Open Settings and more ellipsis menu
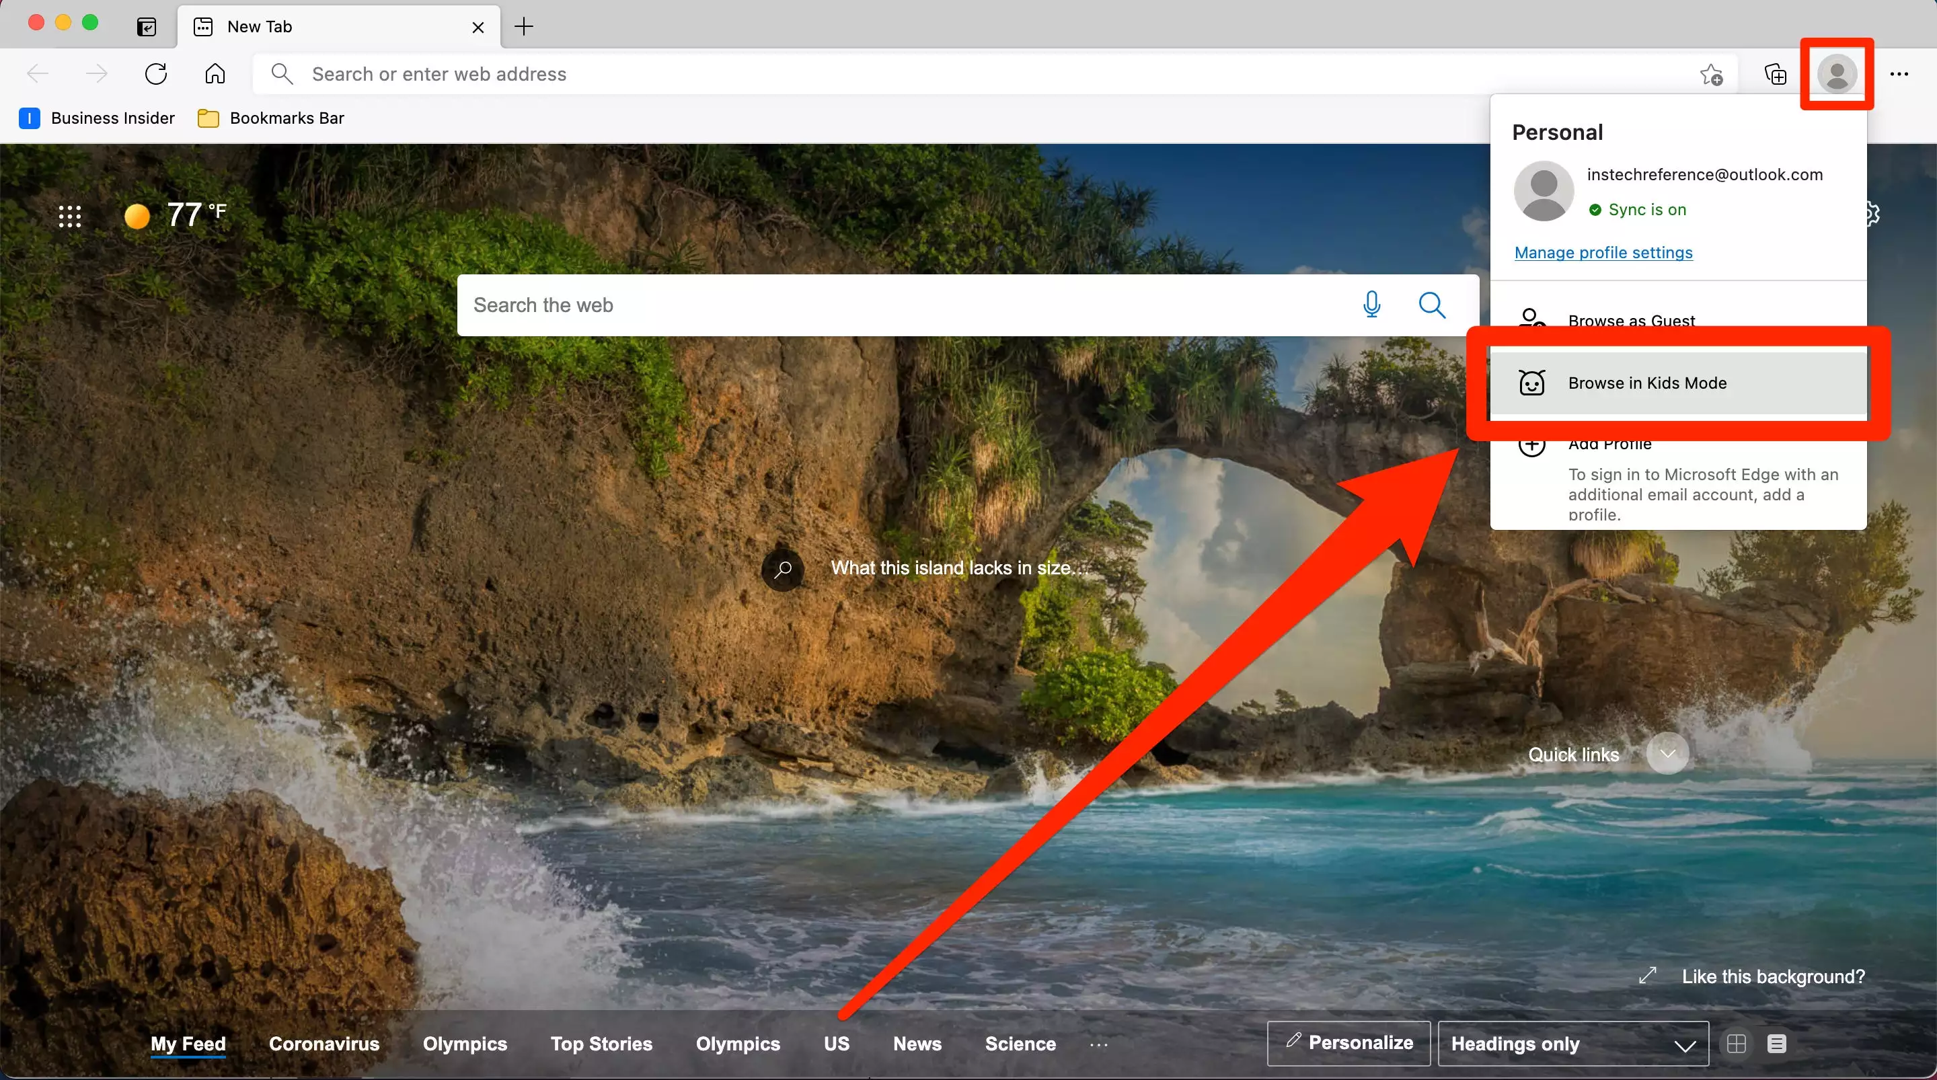Screen dimensions: 1937x1080 point(1899,74)
